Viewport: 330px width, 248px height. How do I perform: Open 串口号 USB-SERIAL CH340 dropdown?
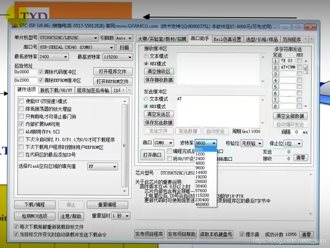tap(76, 47)
